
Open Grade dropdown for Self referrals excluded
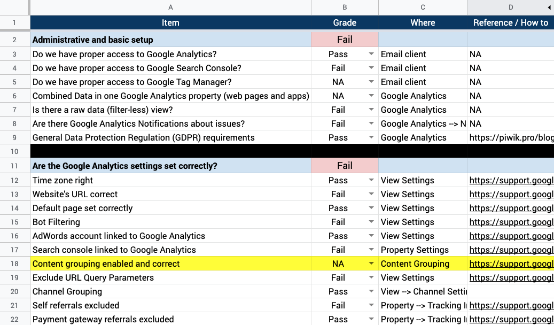[371, 305]
